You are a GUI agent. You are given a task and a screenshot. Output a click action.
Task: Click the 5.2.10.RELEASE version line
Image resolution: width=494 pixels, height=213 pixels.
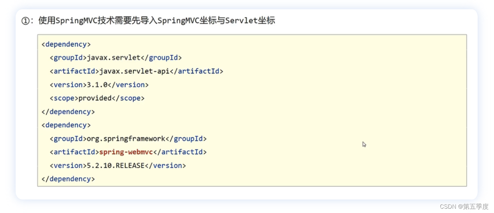coord(118,166)
